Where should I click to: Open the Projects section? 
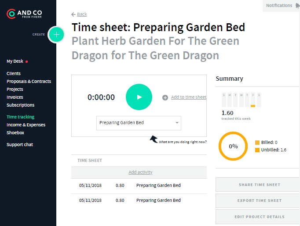point(15,90)
